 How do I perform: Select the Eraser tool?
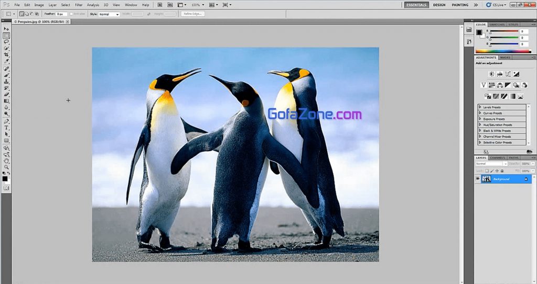[6, 94]
